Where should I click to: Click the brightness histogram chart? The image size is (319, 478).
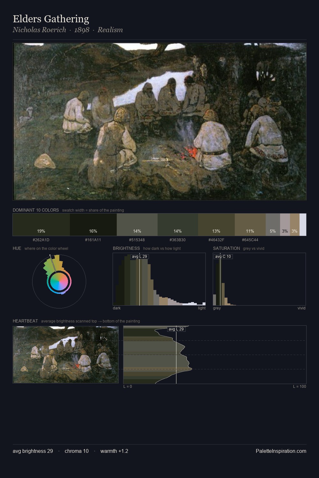pos(159,279)
